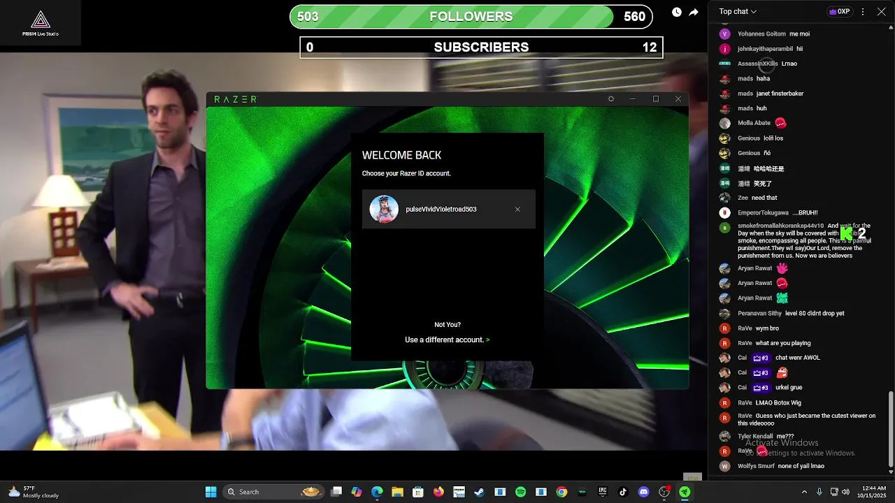Open Discord from taskbar
895x503 pixels.
tap(643, 492)
